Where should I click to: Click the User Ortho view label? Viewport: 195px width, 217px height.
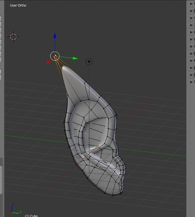click(18, 5)
